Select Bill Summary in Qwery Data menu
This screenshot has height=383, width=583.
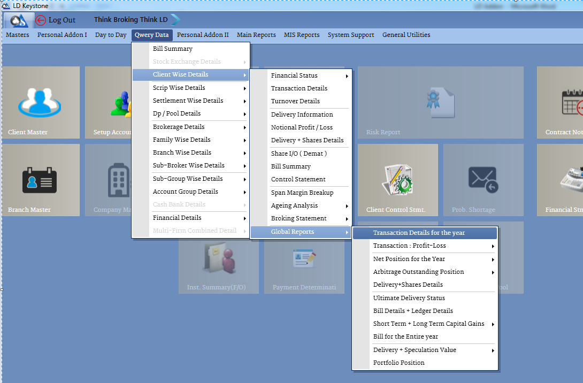pos(172,49)
